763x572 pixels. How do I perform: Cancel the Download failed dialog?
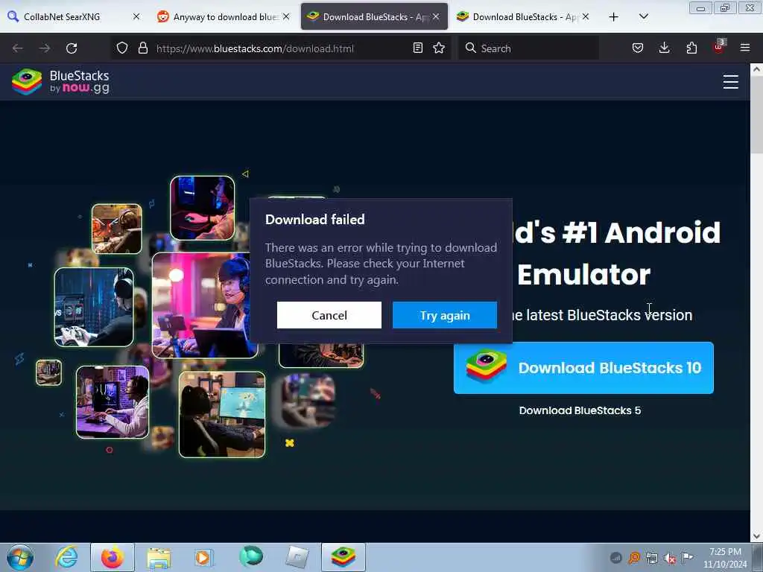pyautogui.click(x=329, y=315)
